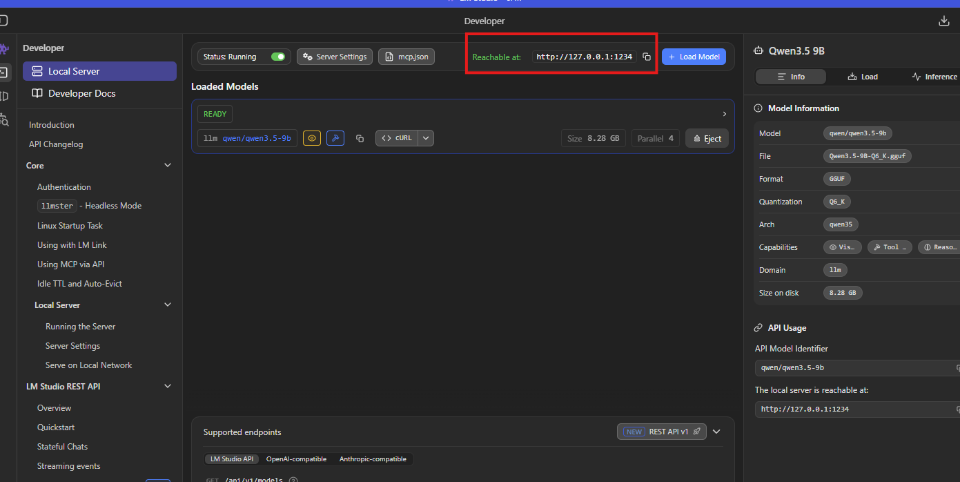Click the http://127.0.0.1:1234 address field at top
The image size is (960, 482).
pyautogui.click(x=585, y=57)
